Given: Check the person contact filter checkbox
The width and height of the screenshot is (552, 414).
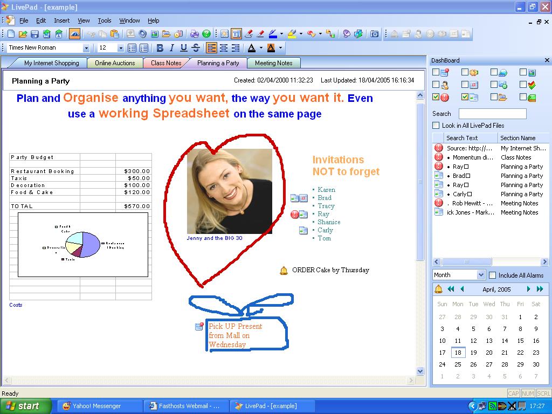Looking at the screenshot, I should 436,85.
